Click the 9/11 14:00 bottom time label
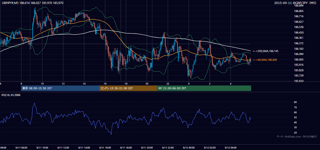Screen dimensions: 320x150 pyautogui.click(x=84, y=148)
